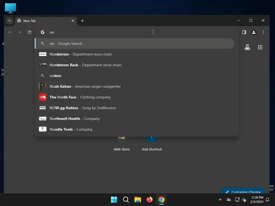The height and width of the screenshot is (206, 275).
Task: Select the Noodle Tools suggestion
Action: pos(135,129)
